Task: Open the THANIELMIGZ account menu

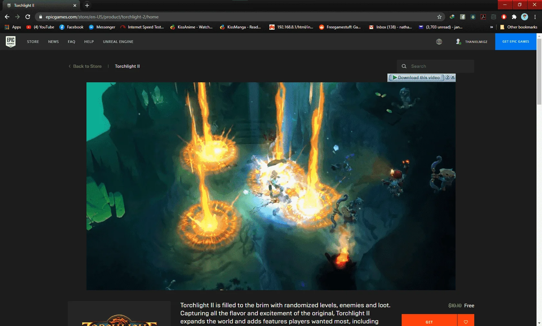Action: [x=472, y=42]
